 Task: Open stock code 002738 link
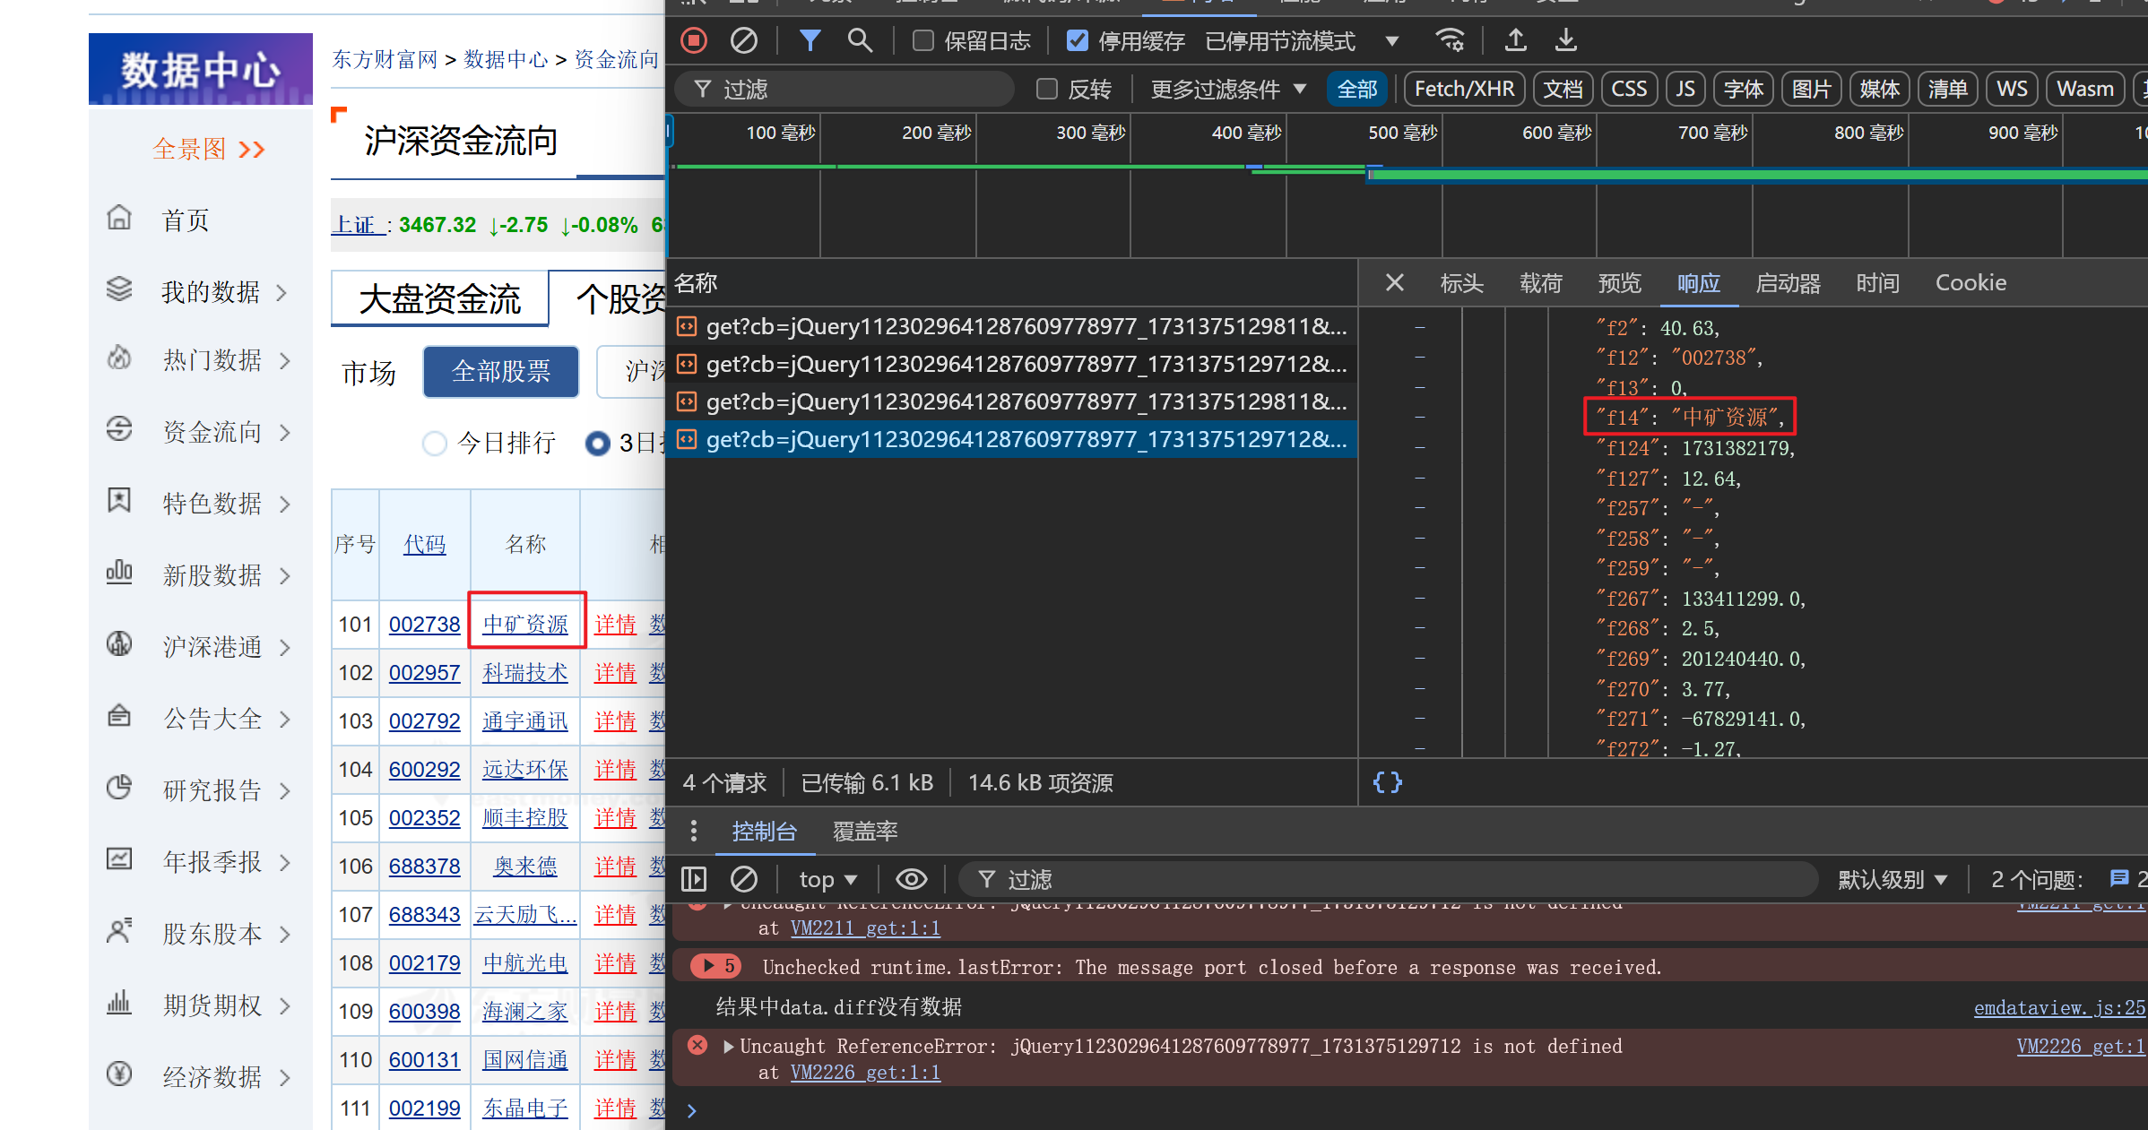[424, 624]
